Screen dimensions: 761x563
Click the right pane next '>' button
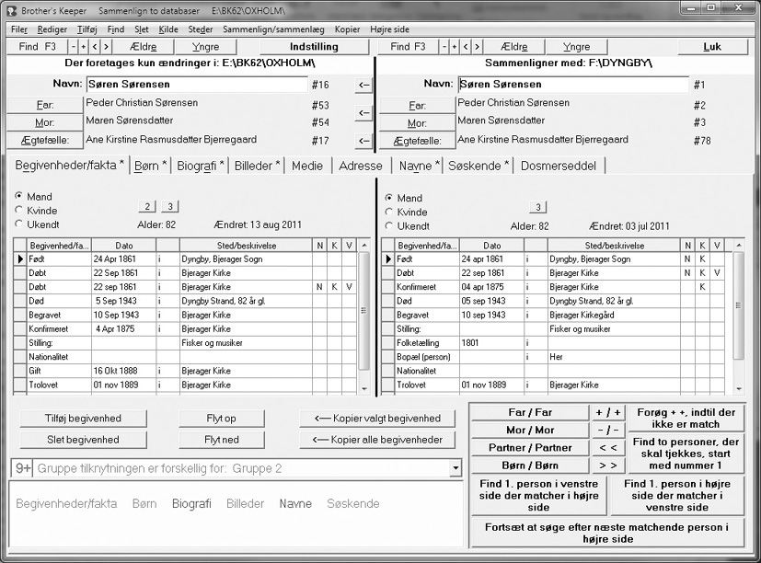pos(477,47)
